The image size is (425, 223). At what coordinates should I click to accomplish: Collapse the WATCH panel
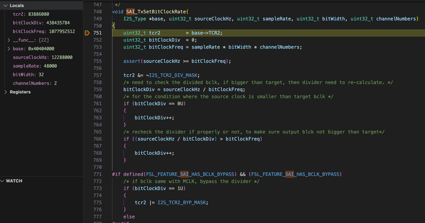click(x=2, y=180)
